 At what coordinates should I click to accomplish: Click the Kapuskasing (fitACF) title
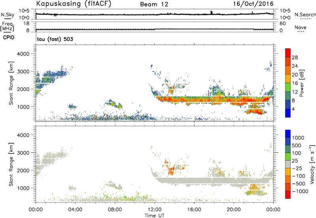(73, 4)
